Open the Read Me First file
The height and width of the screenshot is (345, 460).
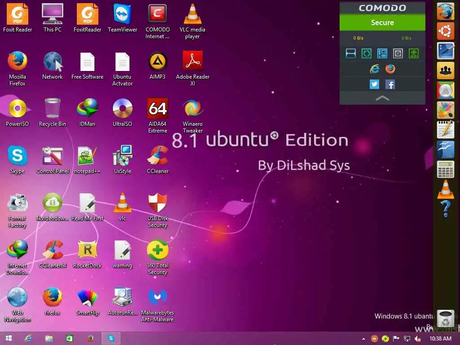click(88, 207)
